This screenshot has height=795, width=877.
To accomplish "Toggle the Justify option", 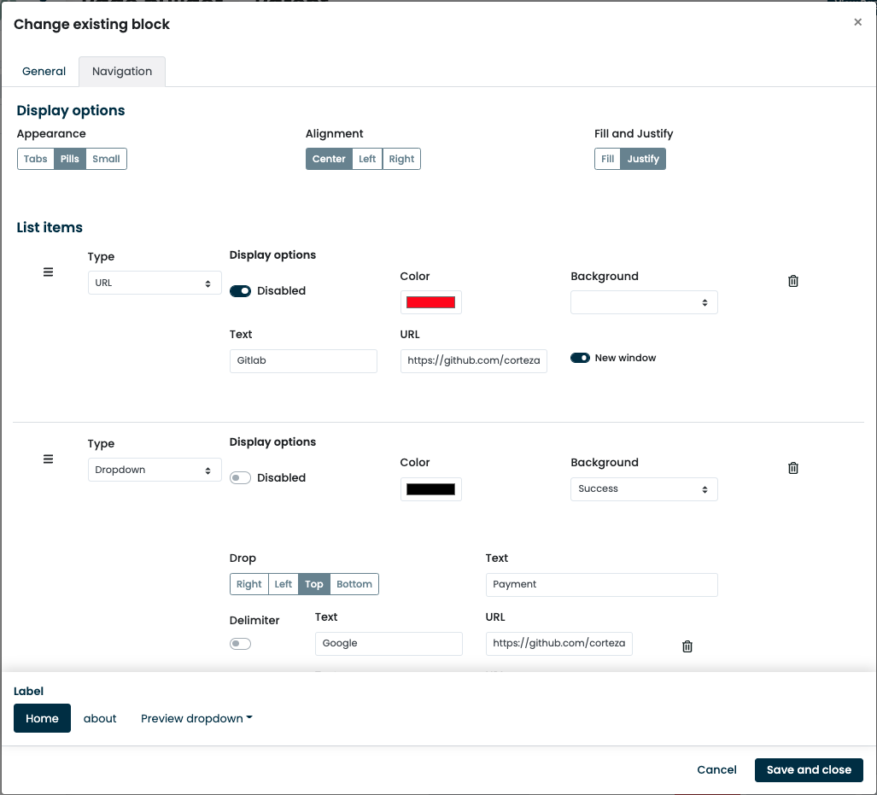I will (x=643, y=159).
